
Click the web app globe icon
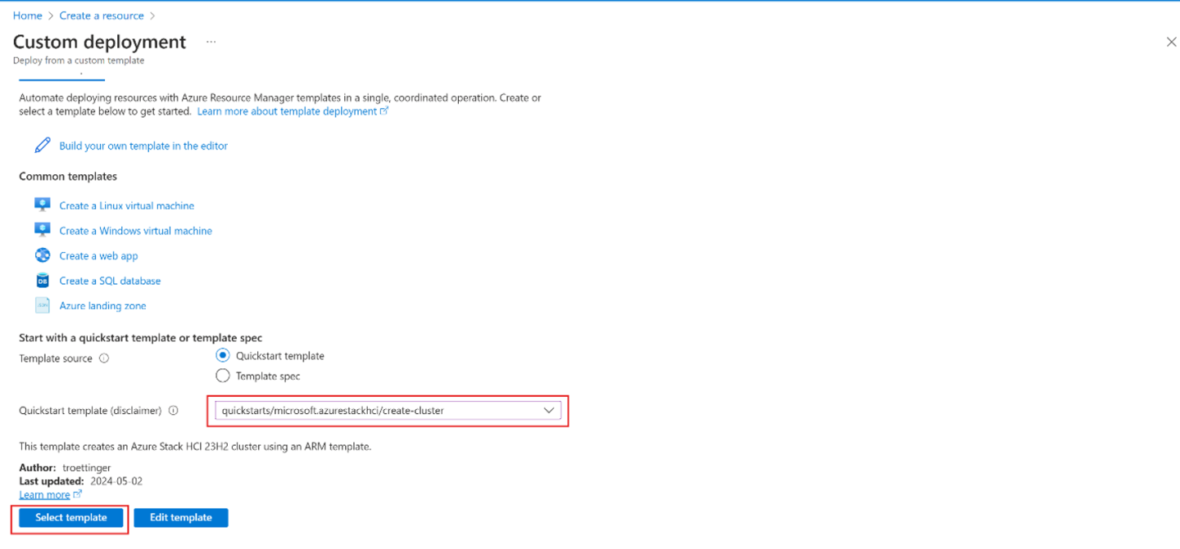pos(43,255)
